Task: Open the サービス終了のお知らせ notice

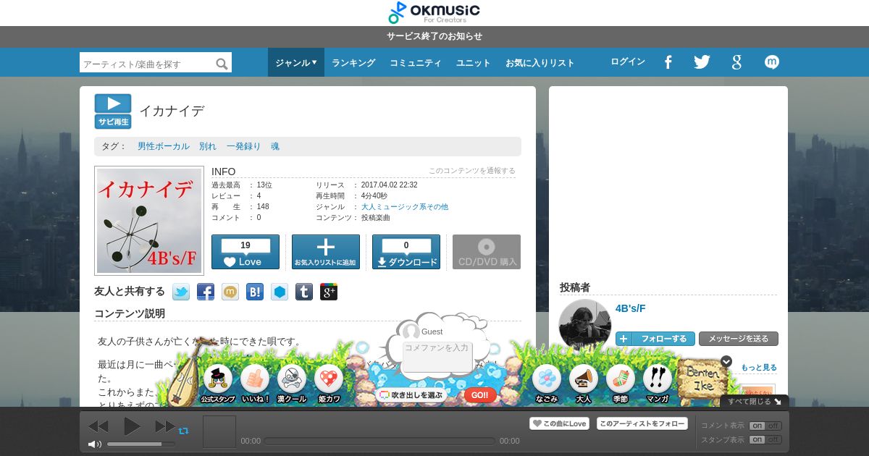Action: 434,36
